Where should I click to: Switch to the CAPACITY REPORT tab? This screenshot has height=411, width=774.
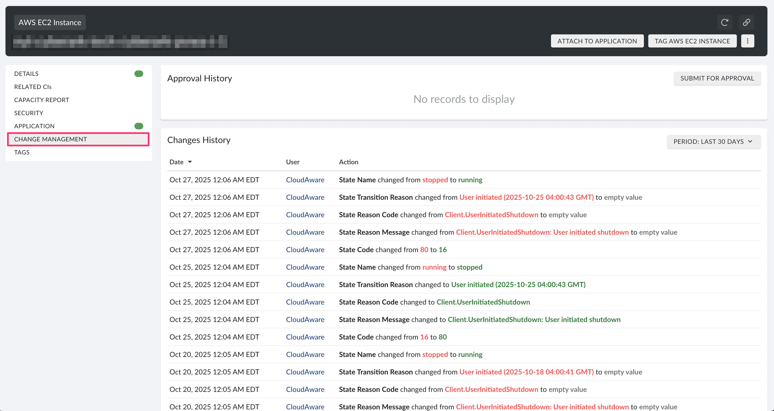(x=42, y=100)
